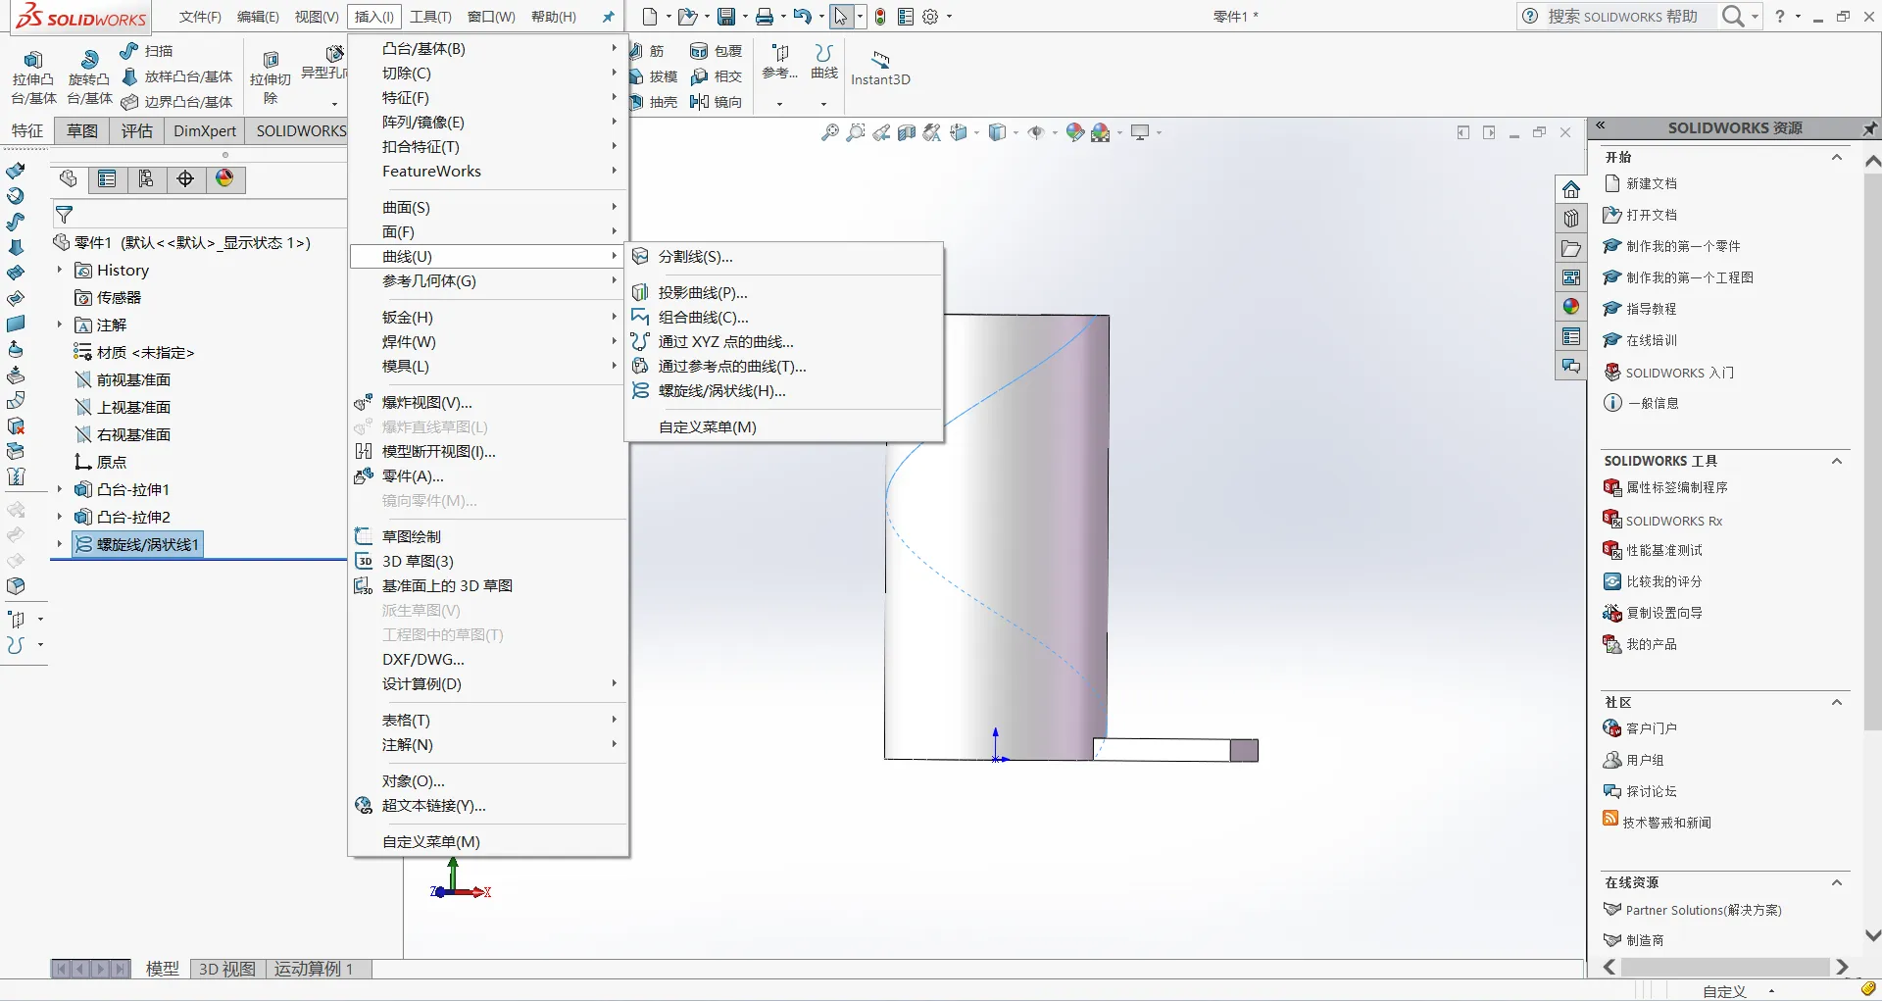1882x1001 pixels.
Task: Open the 参考几何体(G) submenu
Action: [488, 281]
